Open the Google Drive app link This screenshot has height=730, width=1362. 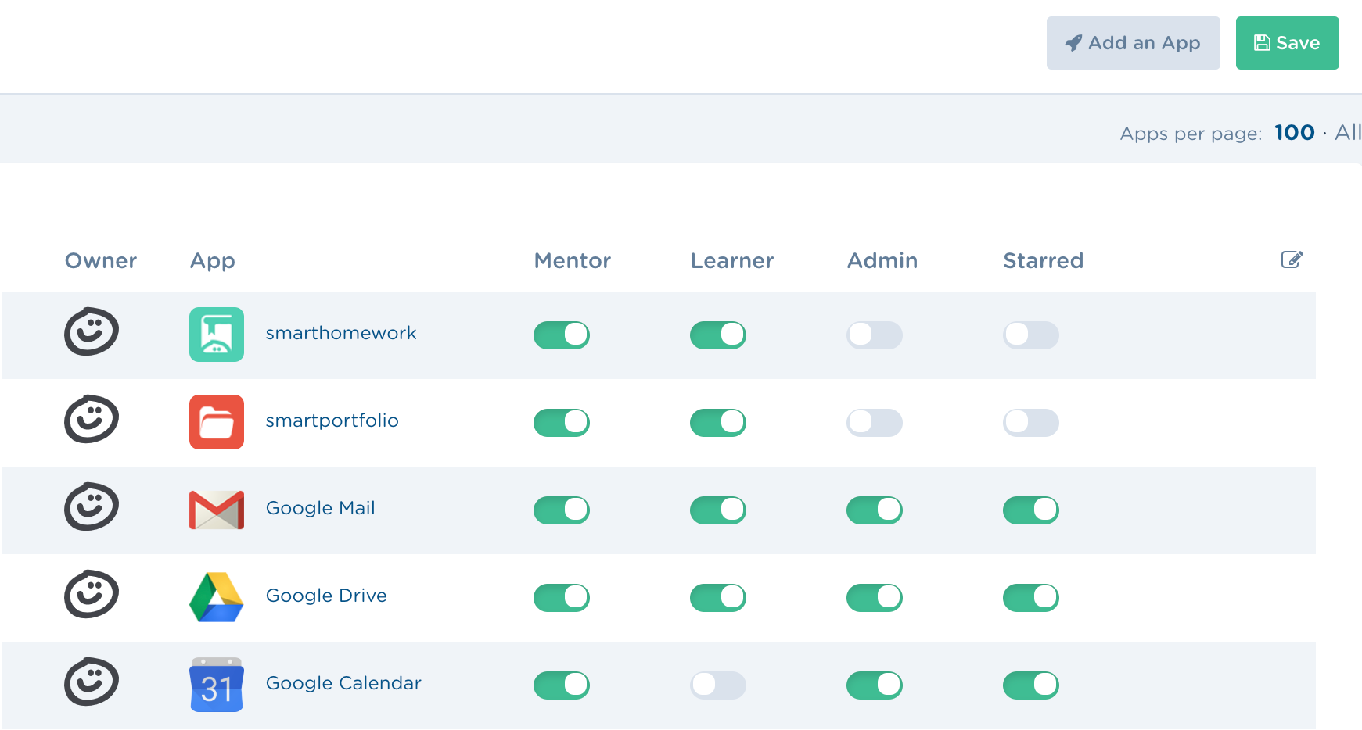pyautogui.click(x=326, y=596)
